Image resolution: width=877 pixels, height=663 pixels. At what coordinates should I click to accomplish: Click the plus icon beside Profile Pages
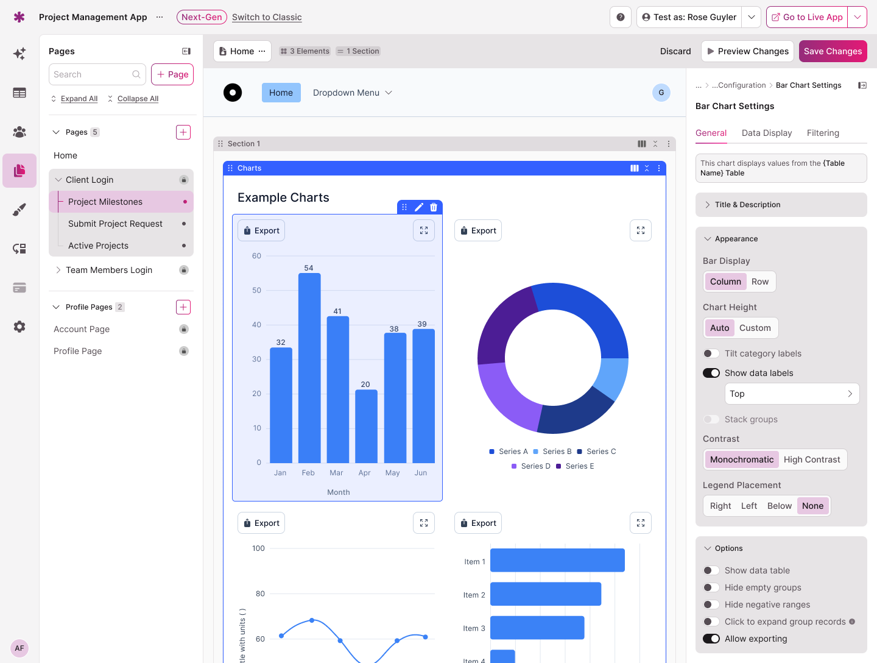point(183,307)
